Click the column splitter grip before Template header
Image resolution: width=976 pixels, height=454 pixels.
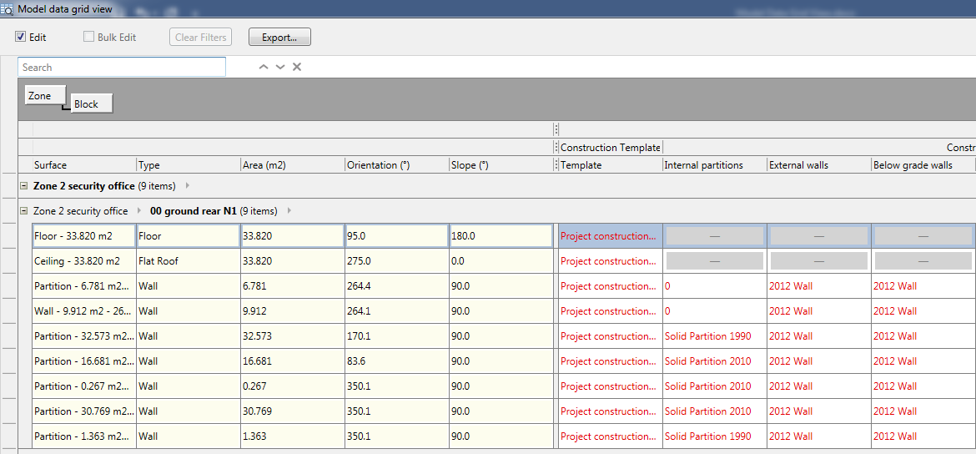(556, 165)
